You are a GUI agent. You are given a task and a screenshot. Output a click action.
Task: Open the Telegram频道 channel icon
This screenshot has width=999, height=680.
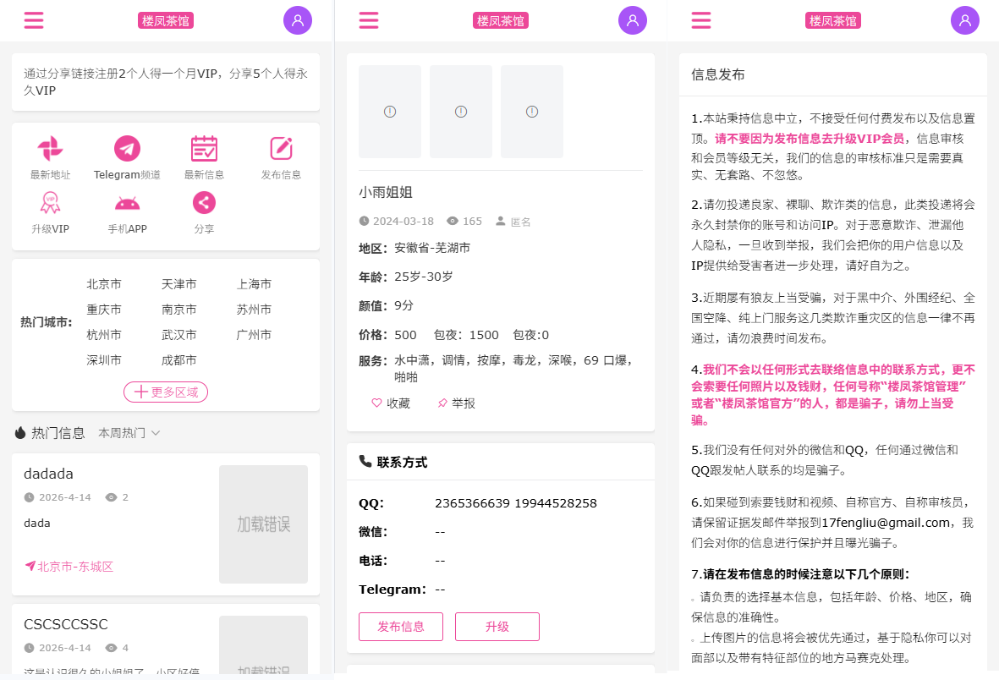[x=127, y=149]
